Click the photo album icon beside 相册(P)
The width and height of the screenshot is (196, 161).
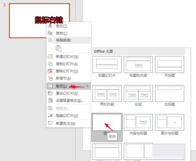click(x=50, y=108)
